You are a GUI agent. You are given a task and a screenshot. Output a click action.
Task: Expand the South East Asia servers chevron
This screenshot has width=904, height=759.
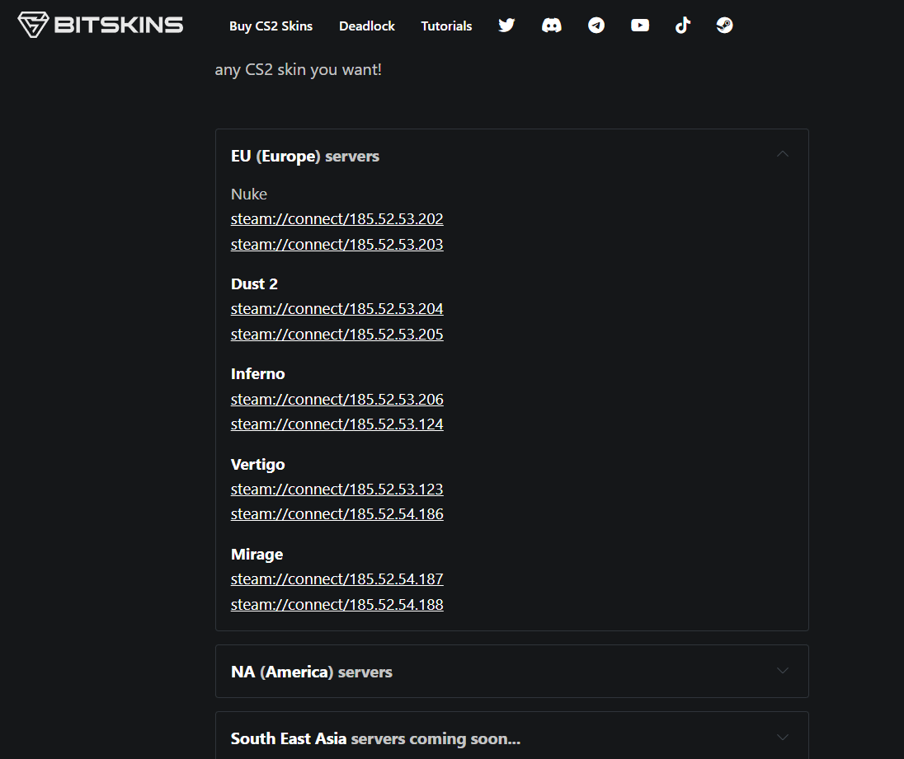click(783, 737)
